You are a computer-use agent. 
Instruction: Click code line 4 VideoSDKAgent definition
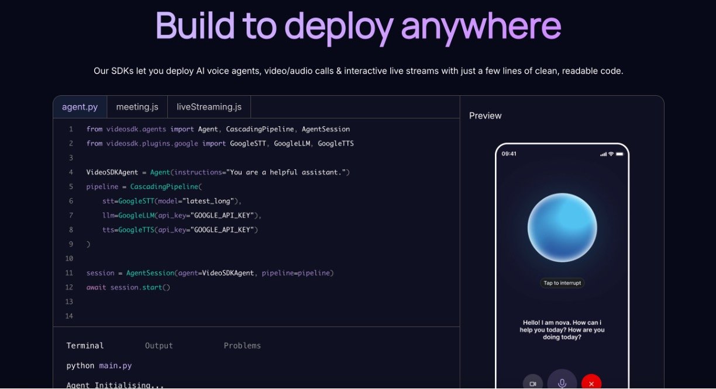click(x=218, y=172)
